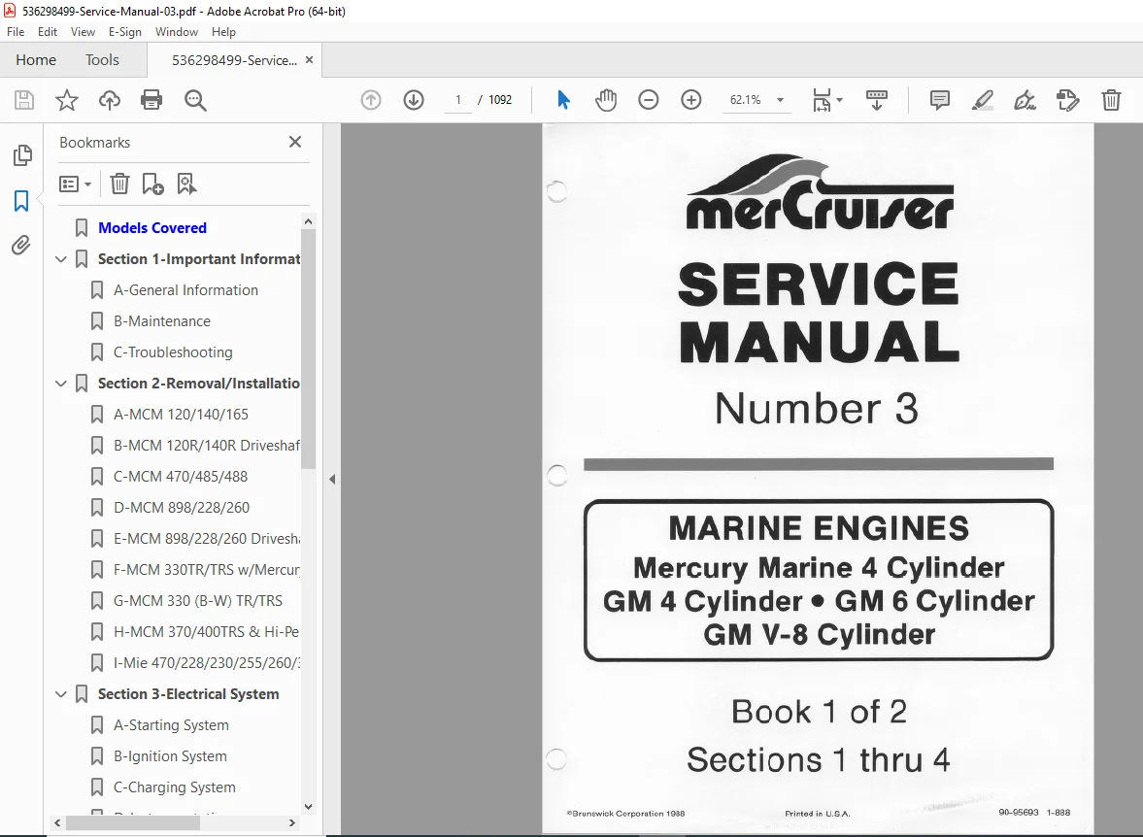The width and height of the screenshot is (1143, 837).
Task: Open the G-MCM 330 (B-W) TR/TRS bookmark
Action: click(197, 601)
